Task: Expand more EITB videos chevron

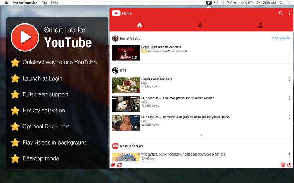Action: point(201,135)
